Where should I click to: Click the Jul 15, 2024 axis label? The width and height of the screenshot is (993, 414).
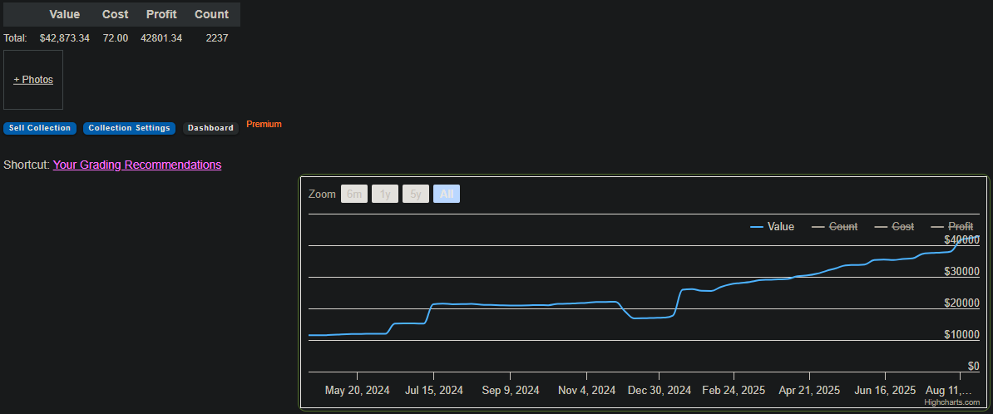coord(434,390)
